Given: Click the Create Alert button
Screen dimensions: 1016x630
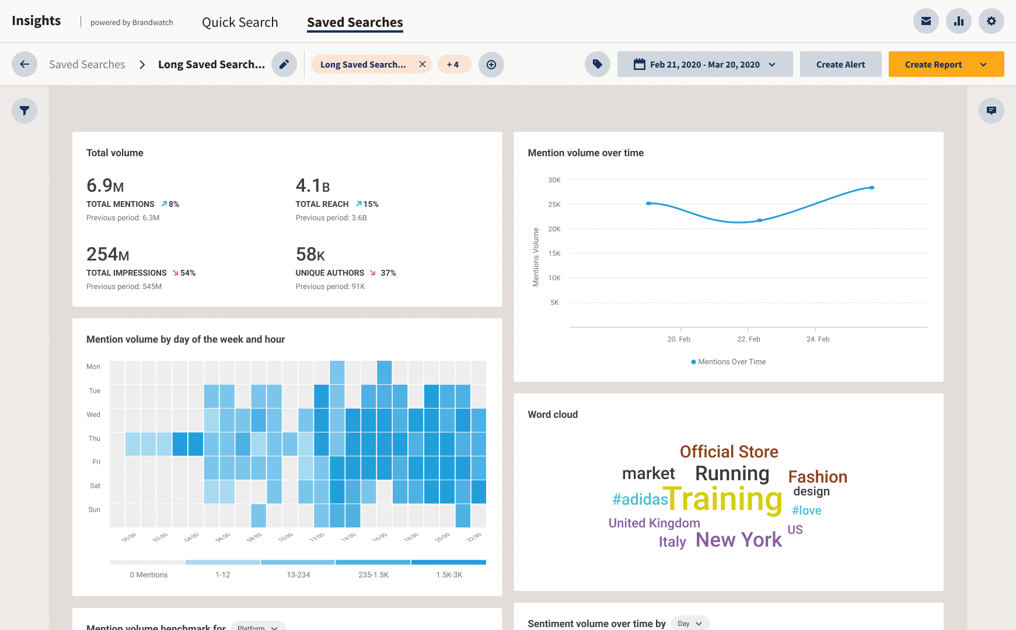Looking at the screenshot, I should point(840,65).
